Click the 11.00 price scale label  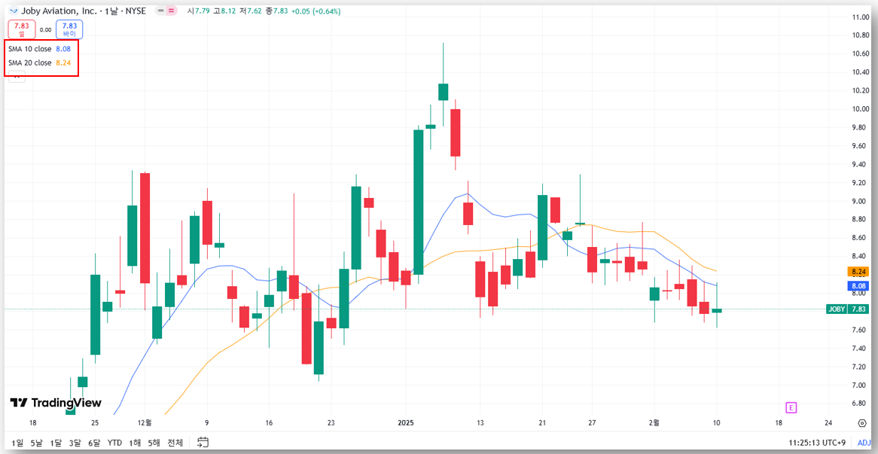click(x=859, y=17)
